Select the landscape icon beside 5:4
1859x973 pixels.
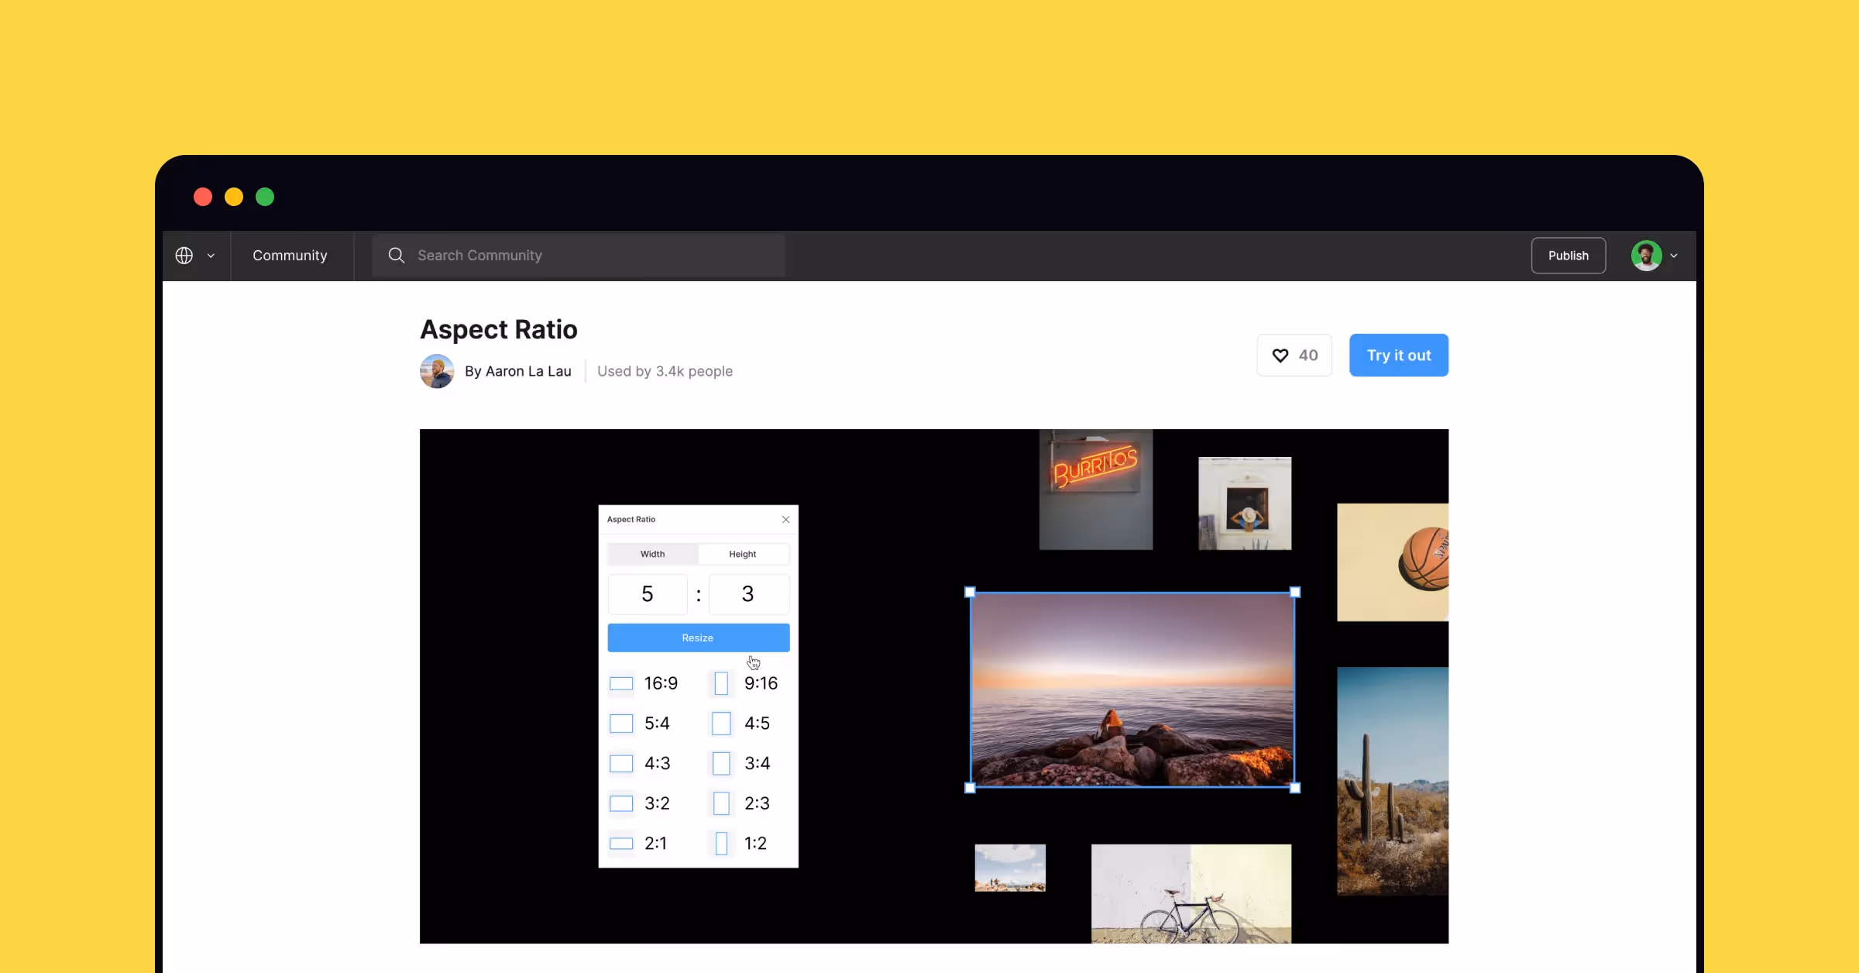620,723
